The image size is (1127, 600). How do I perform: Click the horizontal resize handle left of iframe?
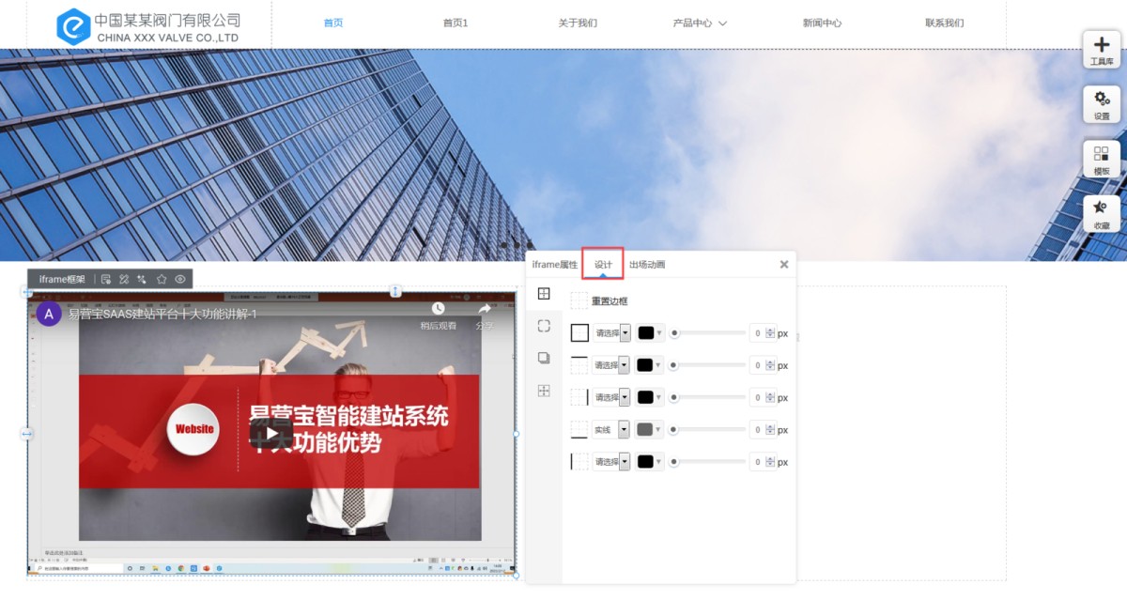pyautogui.click(x=27, y=433)
